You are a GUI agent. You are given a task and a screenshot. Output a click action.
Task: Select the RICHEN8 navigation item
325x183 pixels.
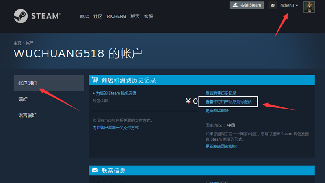(116, 17)
